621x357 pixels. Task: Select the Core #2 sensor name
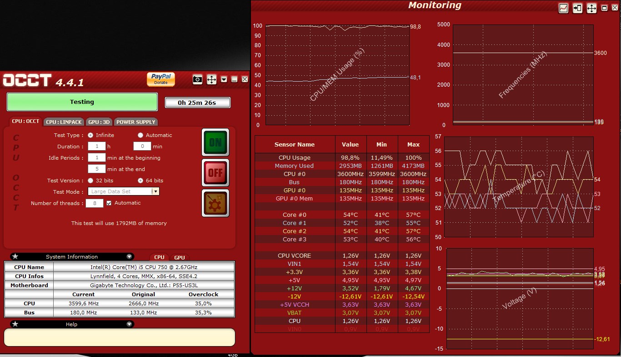pyautogui.click(x=295, y=231)
